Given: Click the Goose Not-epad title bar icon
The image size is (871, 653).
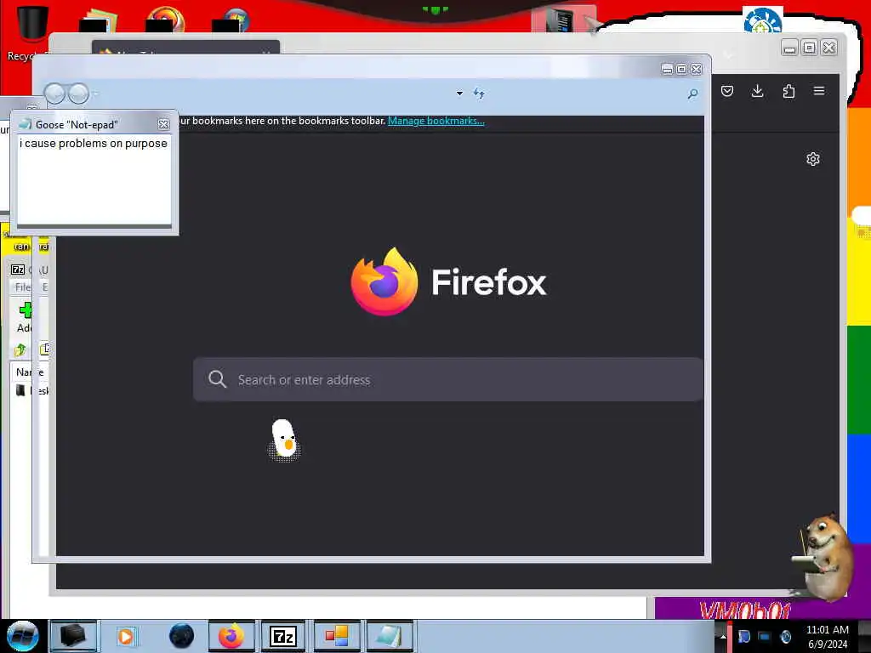Looking at the screenshot, I should click(x=25, y=124).
